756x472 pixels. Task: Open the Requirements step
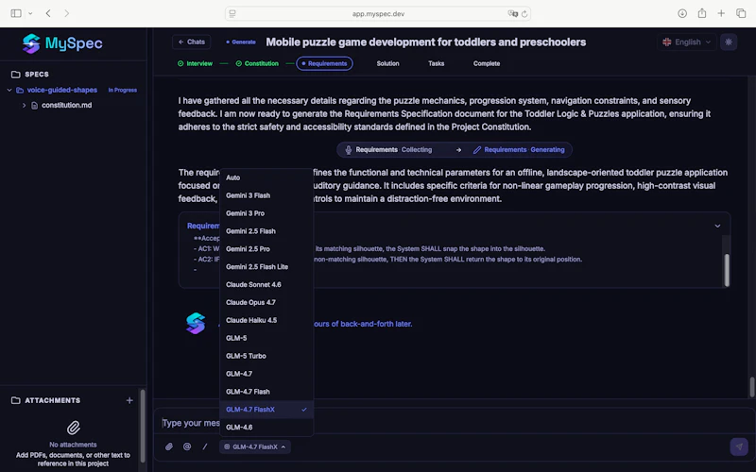pos(324,63)
